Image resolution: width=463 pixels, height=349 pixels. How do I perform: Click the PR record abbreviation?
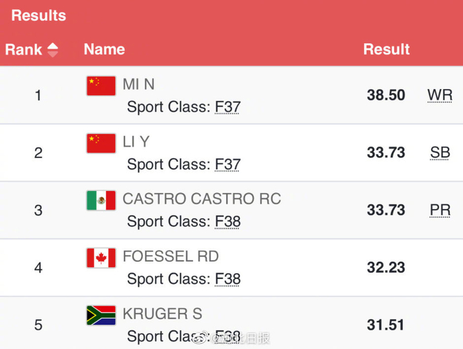pos(440,210)
